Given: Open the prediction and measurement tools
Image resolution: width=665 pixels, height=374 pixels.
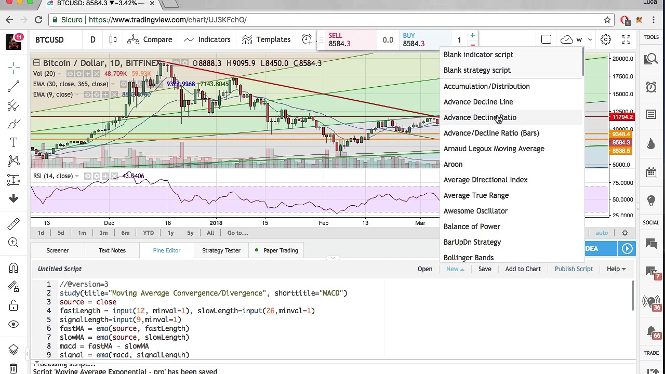Looking at the screenshot, I should point(14,180).
